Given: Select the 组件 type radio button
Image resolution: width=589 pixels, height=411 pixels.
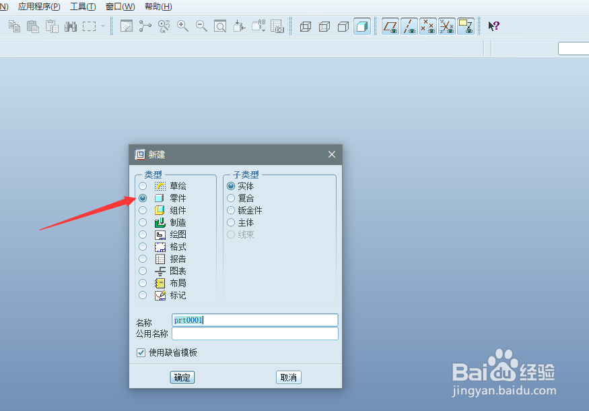Looking at the screenshot, I should [143, 210].
